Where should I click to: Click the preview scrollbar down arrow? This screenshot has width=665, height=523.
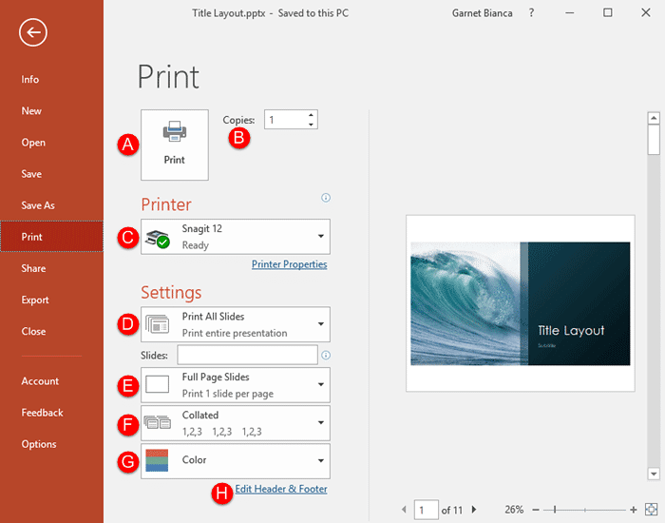tap(654, 474)
